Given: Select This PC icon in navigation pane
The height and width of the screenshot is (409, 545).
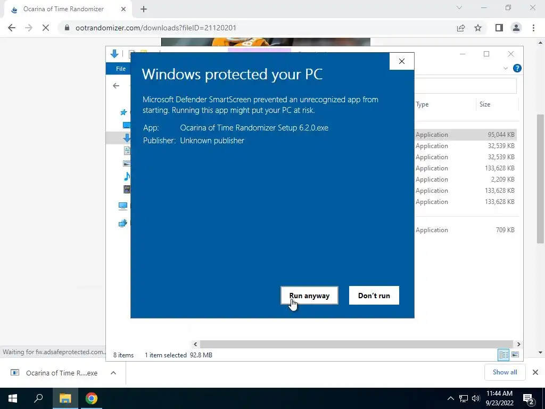Looking at the screenshot, I should point(123,206).
